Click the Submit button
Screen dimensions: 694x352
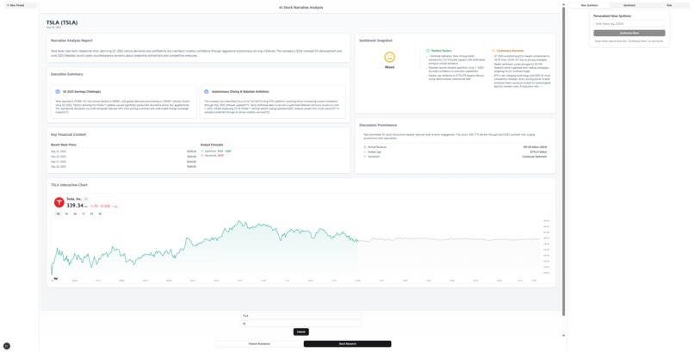(301, 331)
